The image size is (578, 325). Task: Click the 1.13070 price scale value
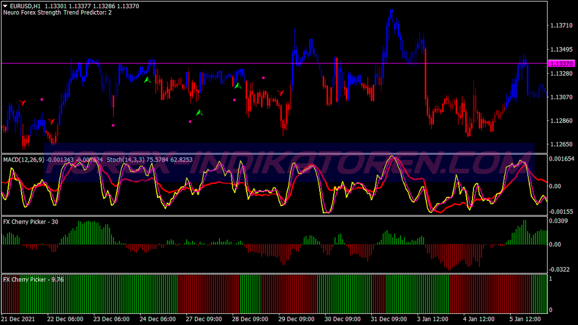562,97
